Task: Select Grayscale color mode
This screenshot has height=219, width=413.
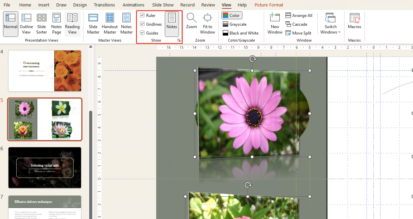Action: pos(234,24)
